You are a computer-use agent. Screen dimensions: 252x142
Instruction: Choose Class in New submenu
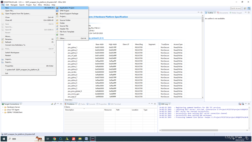[72, 35]
